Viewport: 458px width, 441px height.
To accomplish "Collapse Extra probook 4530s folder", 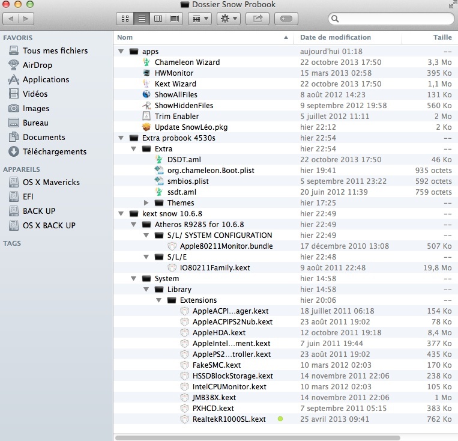I will coord(121,138).
